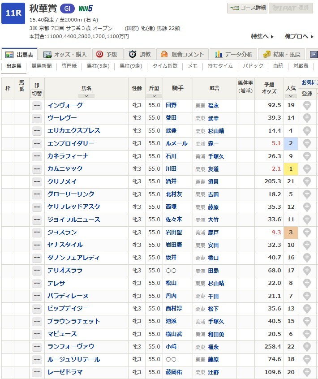Select the 馬柱(5走) sub-tab
The image size is (318, 379).
pos(98,66)
